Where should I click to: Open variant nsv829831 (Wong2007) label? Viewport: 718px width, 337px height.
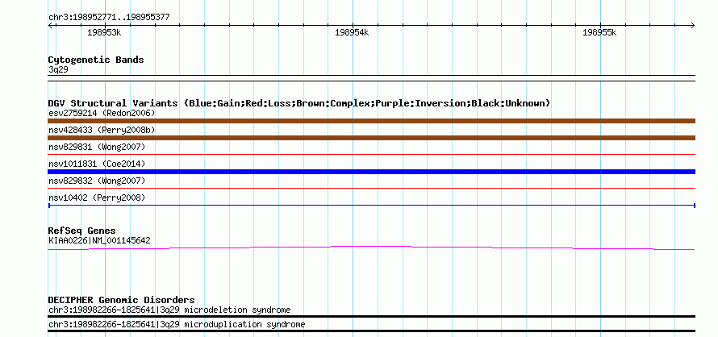pos(97,147)
